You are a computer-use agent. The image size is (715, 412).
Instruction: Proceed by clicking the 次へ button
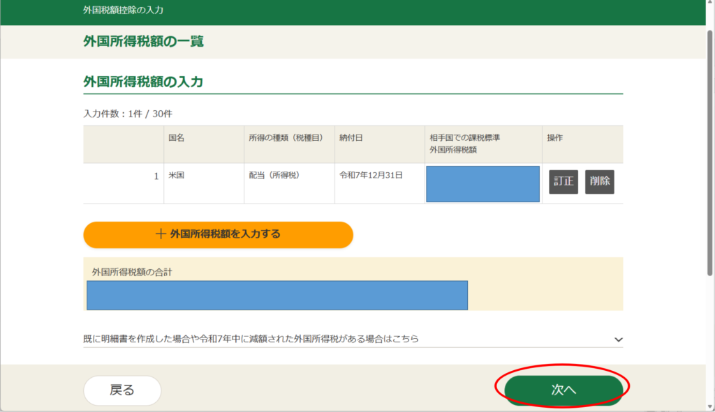563,390
